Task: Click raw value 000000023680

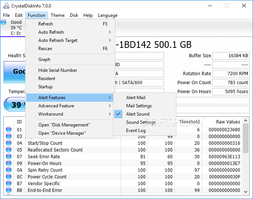Action: click(x=224, y=129)
